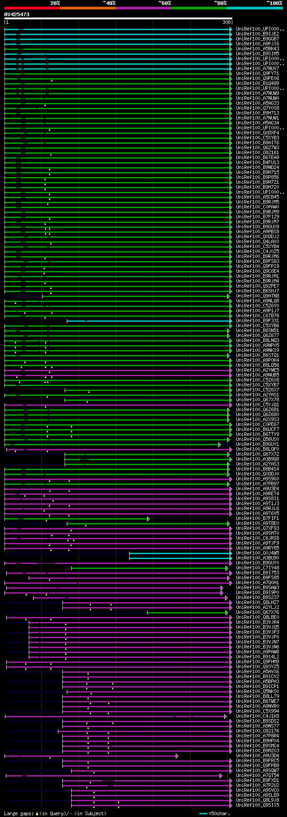The height and width of the screenshot is (817, 287).
Task: Click the cyan alignment bar for UniRef100_B9GGB7
Action: pos(118,39)
